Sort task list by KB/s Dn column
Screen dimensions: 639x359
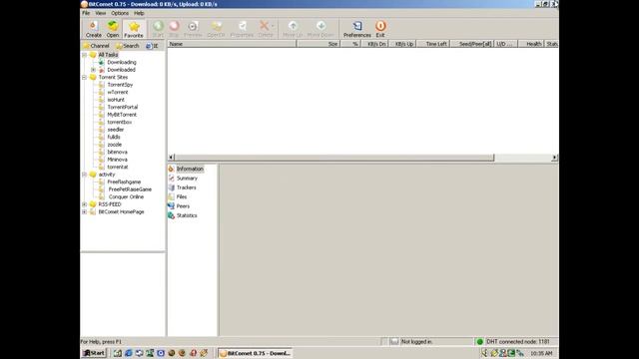click(x=374, y=44)
